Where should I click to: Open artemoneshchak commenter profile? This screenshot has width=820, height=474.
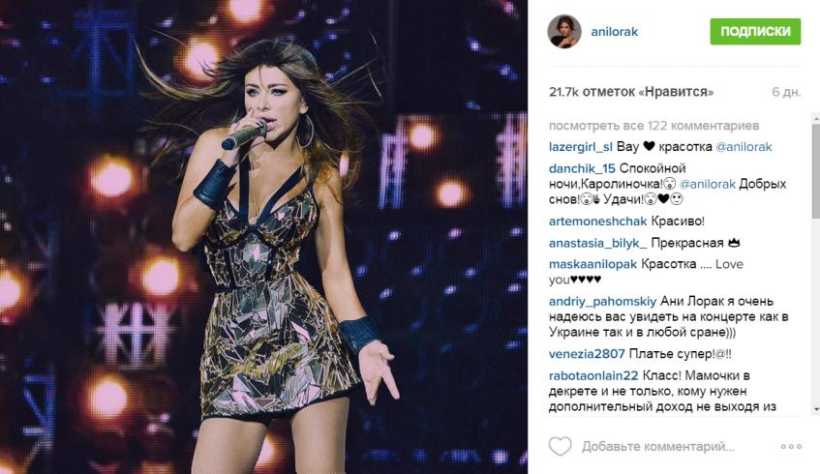click(597, 222)
